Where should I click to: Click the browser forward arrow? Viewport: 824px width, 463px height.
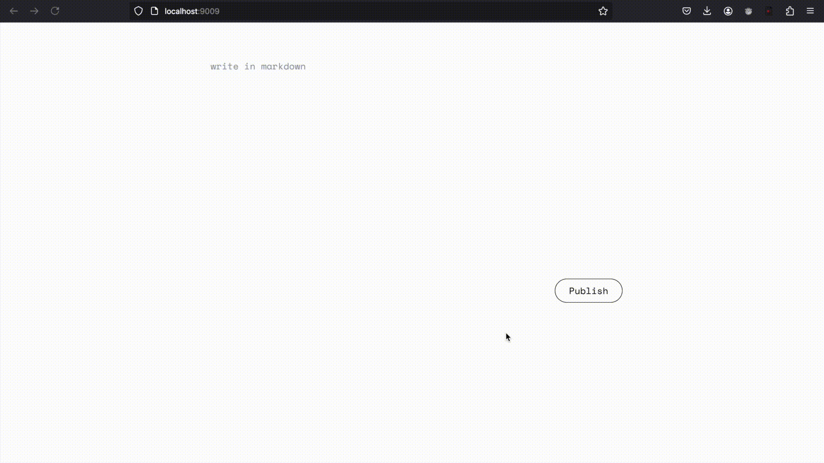coord(34,11)
